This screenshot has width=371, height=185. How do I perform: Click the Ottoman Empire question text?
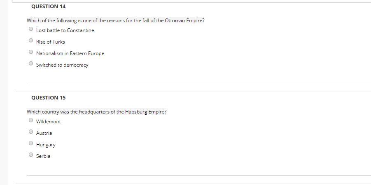click(x=115, y=21)
